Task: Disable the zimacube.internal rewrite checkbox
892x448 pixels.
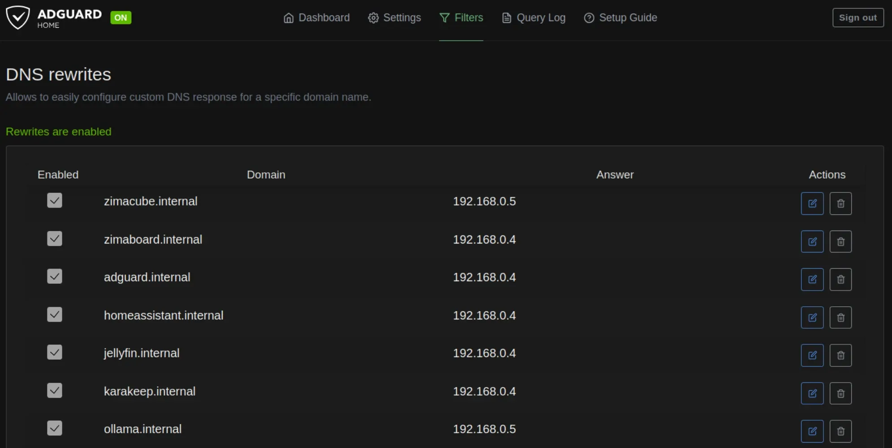Action: pyautogui.click(x=55, y=200)
